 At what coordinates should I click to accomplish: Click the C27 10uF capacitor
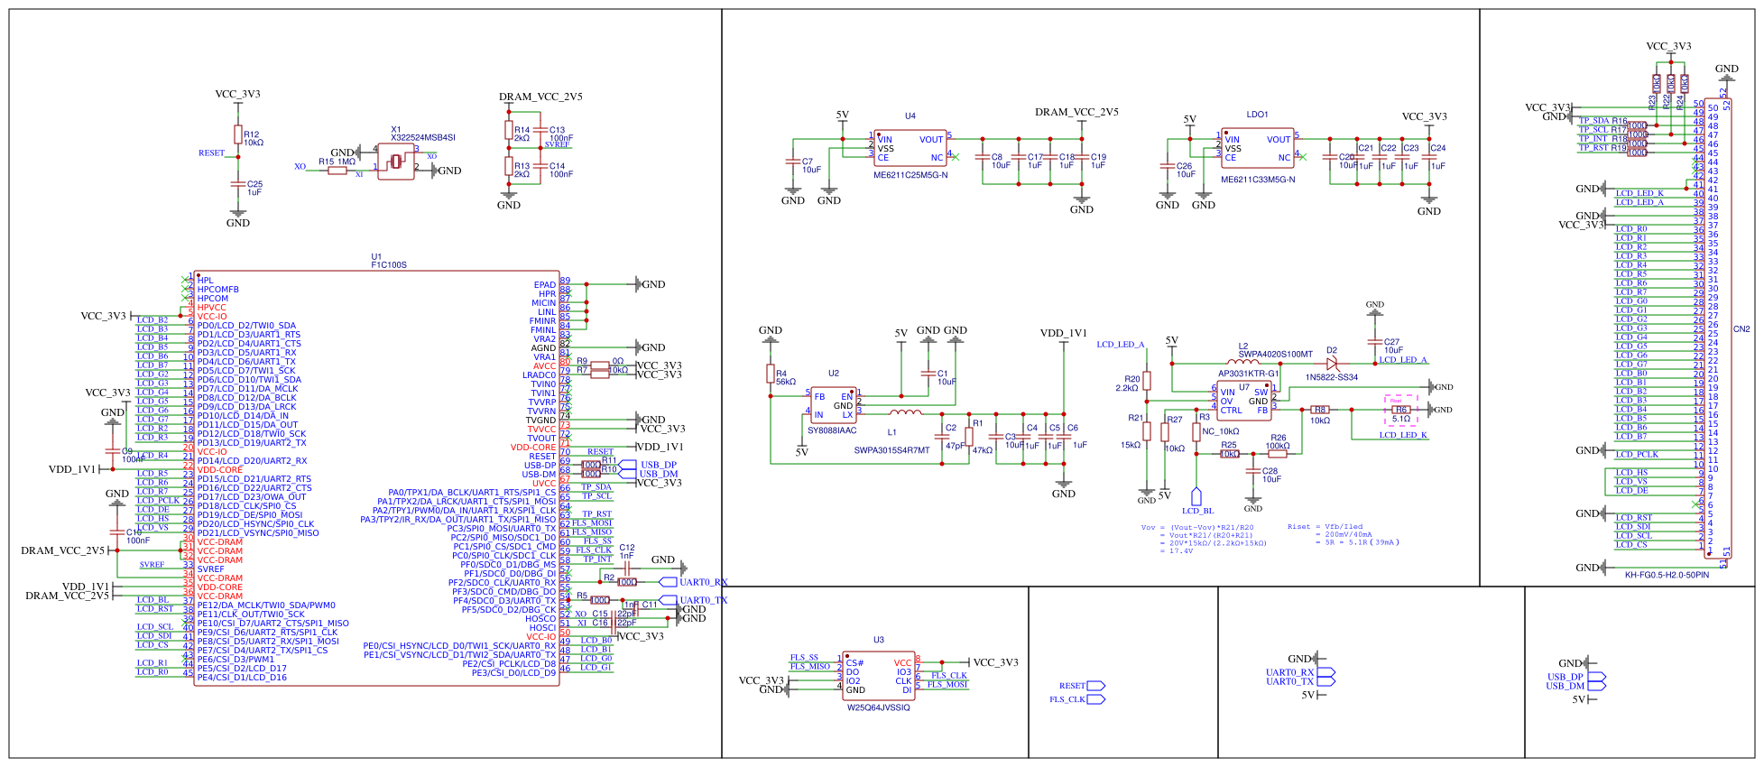[x=1374, y=343]
